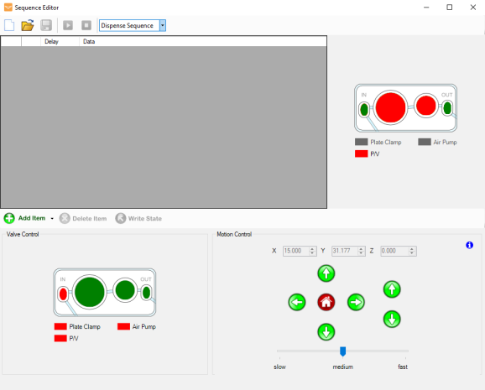Home the stage with red home button
The image size is (485, 390).
point(326,302)
